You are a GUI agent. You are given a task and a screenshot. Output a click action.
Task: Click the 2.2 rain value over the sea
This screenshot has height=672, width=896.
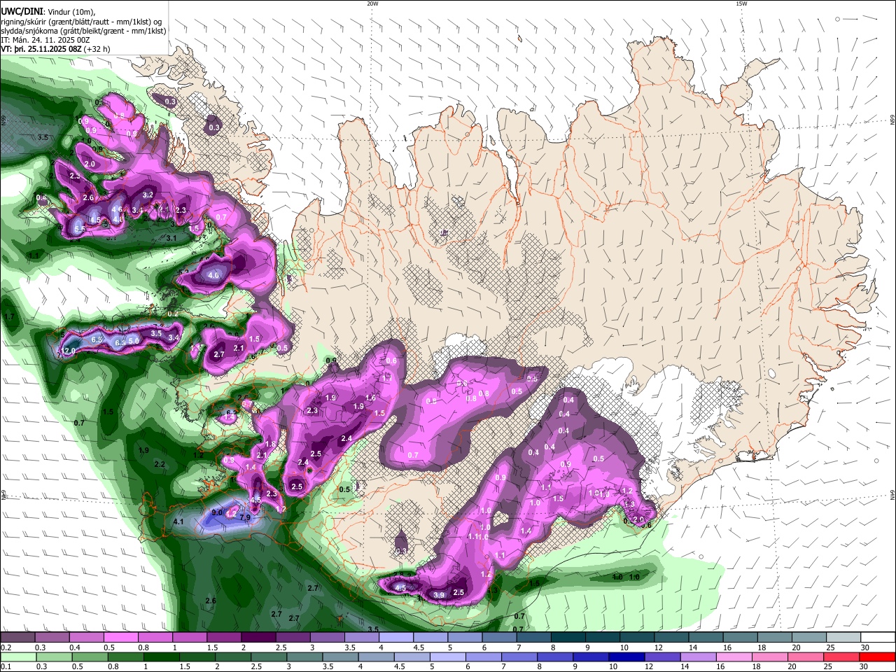pos(160,464)
